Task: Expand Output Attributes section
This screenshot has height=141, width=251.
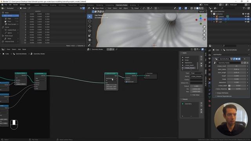Action: coord(222,93)
